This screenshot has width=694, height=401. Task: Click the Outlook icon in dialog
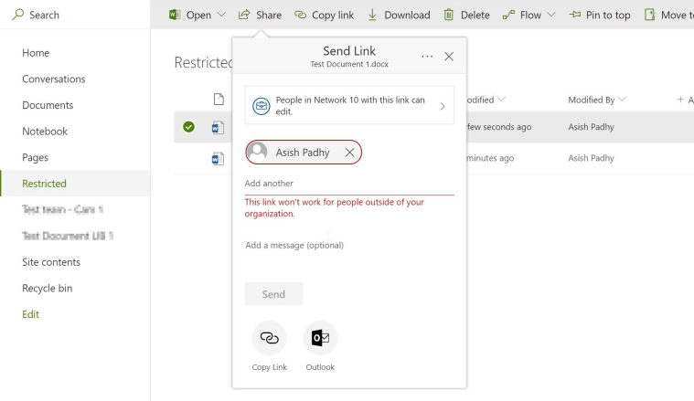(320, 338)
